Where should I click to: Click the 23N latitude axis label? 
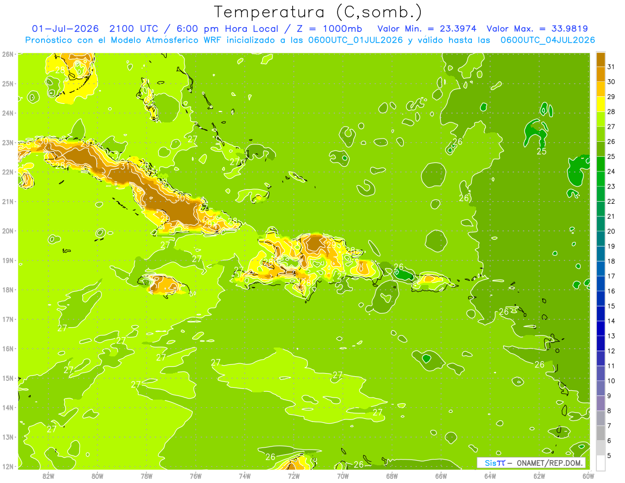[x=8, y=142]
